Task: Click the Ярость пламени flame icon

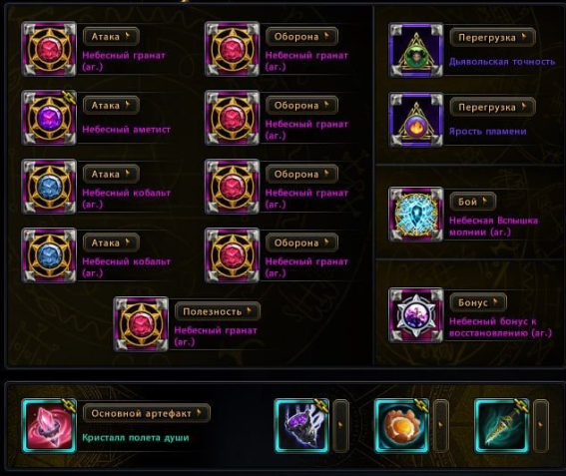Action: (x=416, y=120)
